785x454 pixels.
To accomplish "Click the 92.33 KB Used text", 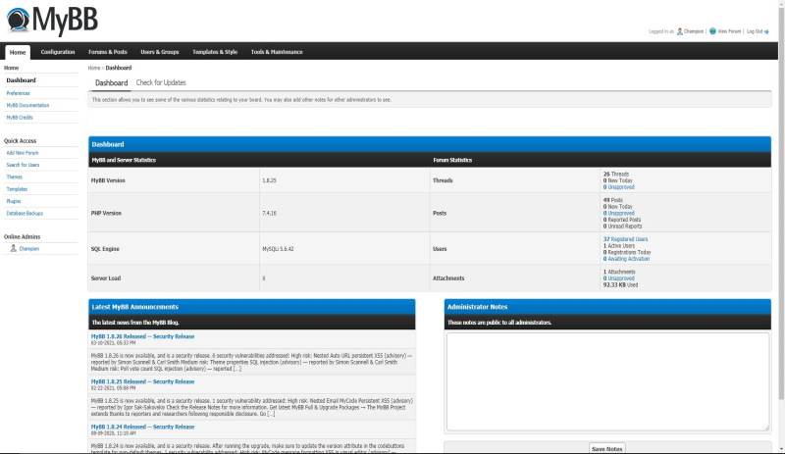I will tap(621, 284).
